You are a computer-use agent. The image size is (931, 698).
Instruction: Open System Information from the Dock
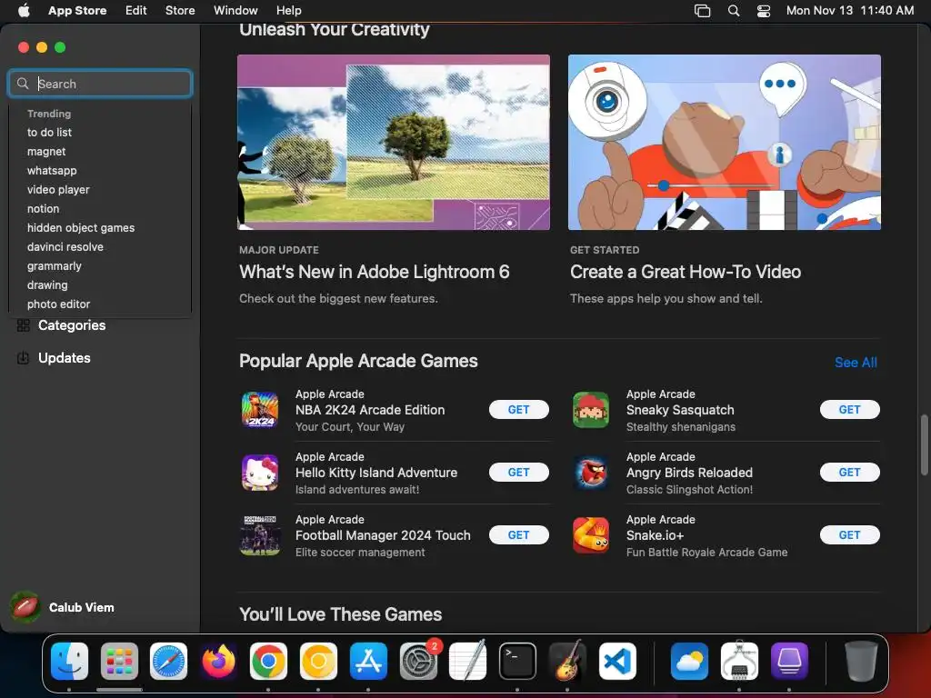[739, 661]
